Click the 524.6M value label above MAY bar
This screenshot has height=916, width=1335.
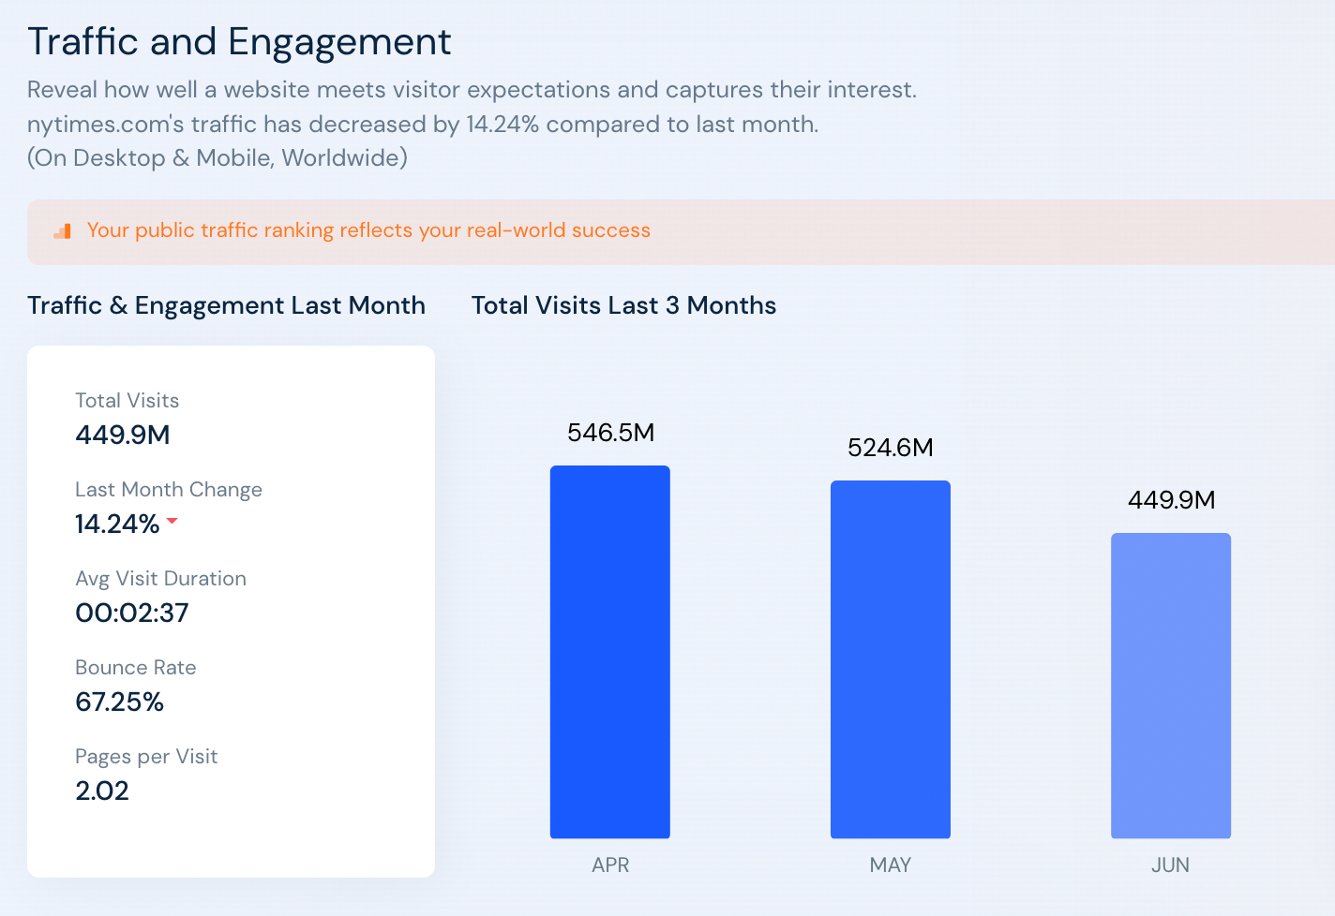click(891, 447)
